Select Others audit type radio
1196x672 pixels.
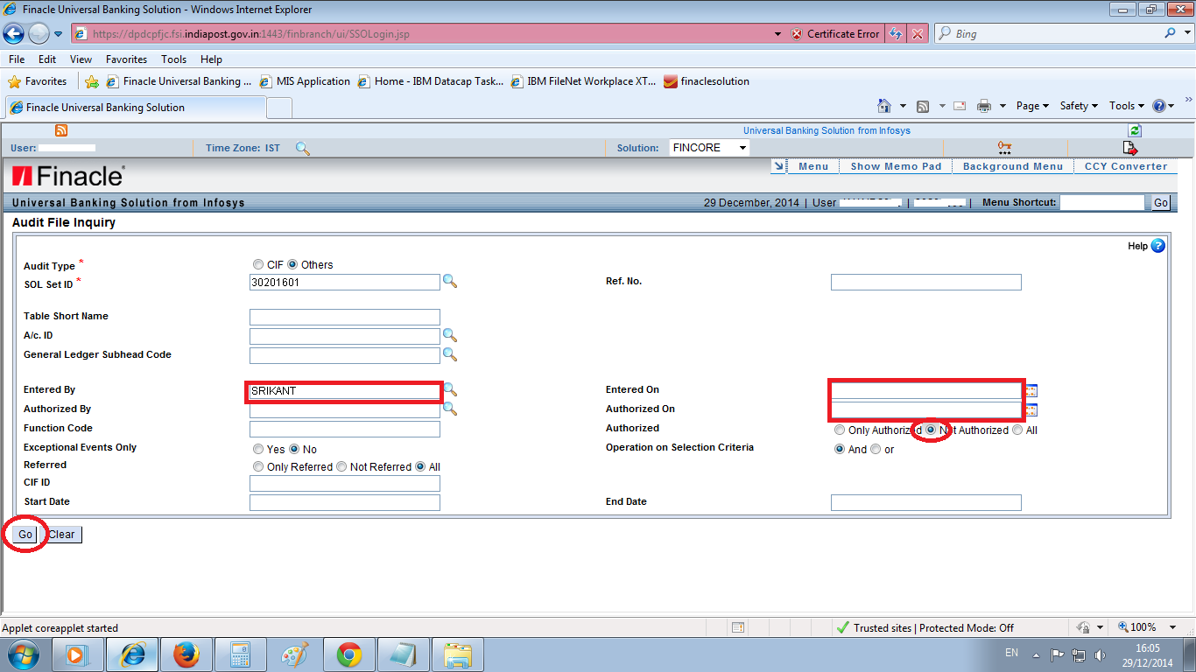[292, 264]
